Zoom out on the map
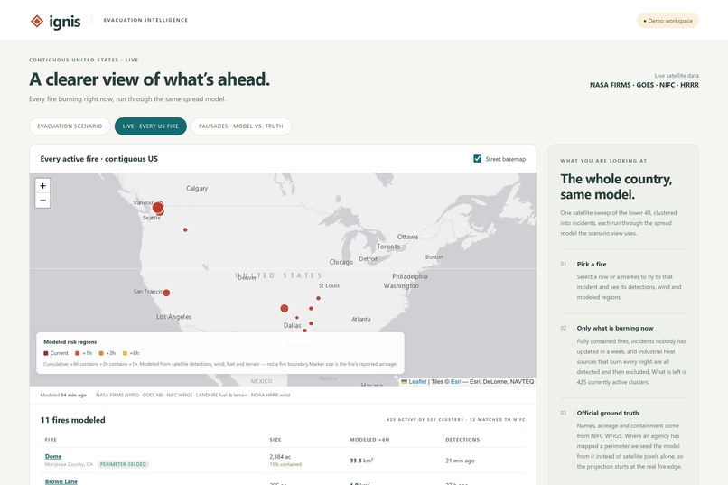Screen dimensions: 728x485 tap(42, 201)
